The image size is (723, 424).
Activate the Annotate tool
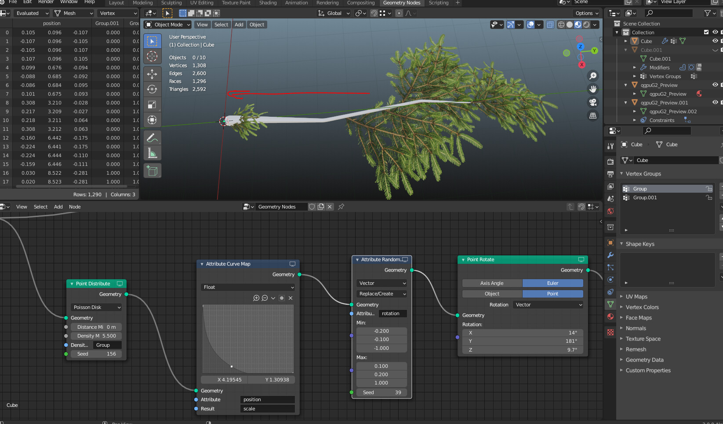153,137
